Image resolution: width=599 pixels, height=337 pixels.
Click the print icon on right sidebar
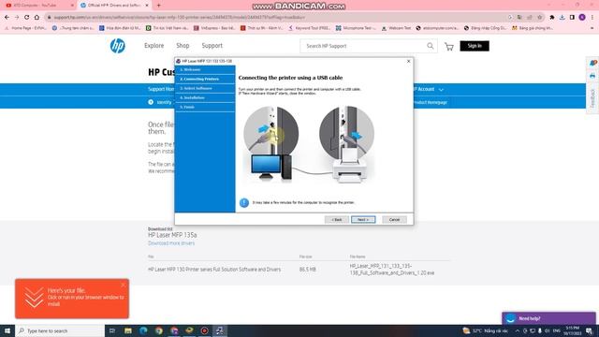click(592, 76)
